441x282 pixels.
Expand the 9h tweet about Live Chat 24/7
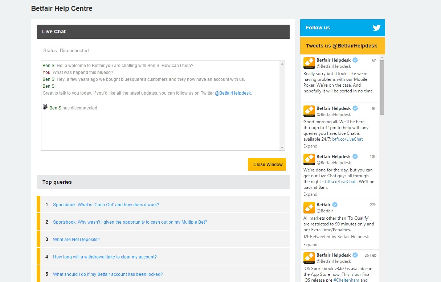click(310, 146)
